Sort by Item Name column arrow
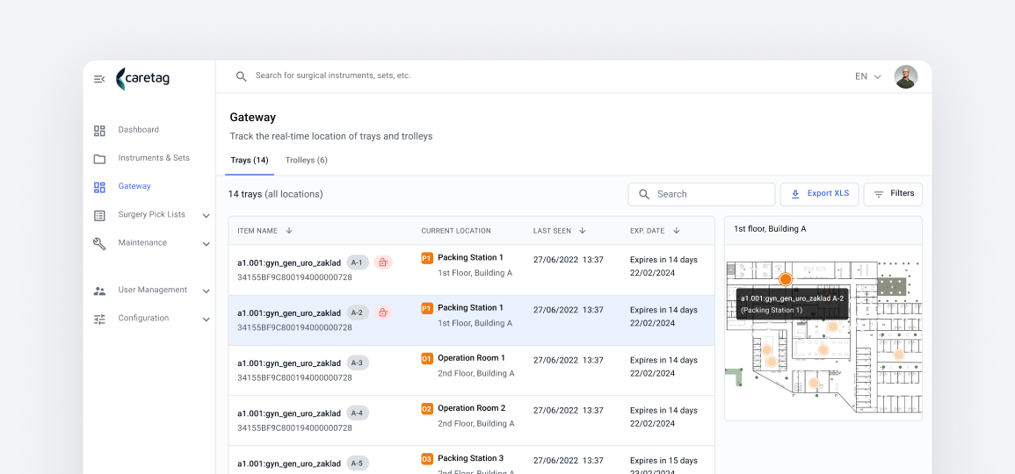This screenshot has height=474, width=1015. coord(289,231)
